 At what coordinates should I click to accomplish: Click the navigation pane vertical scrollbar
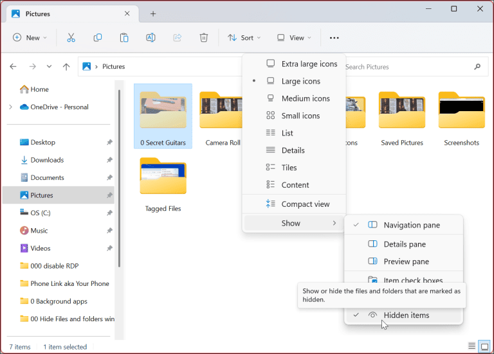click(118, 180)
